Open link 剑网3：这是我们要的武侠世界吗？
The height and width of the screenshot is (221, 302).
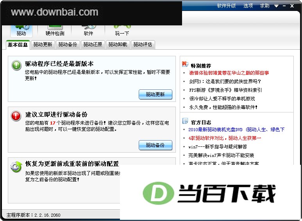point(225,82)
